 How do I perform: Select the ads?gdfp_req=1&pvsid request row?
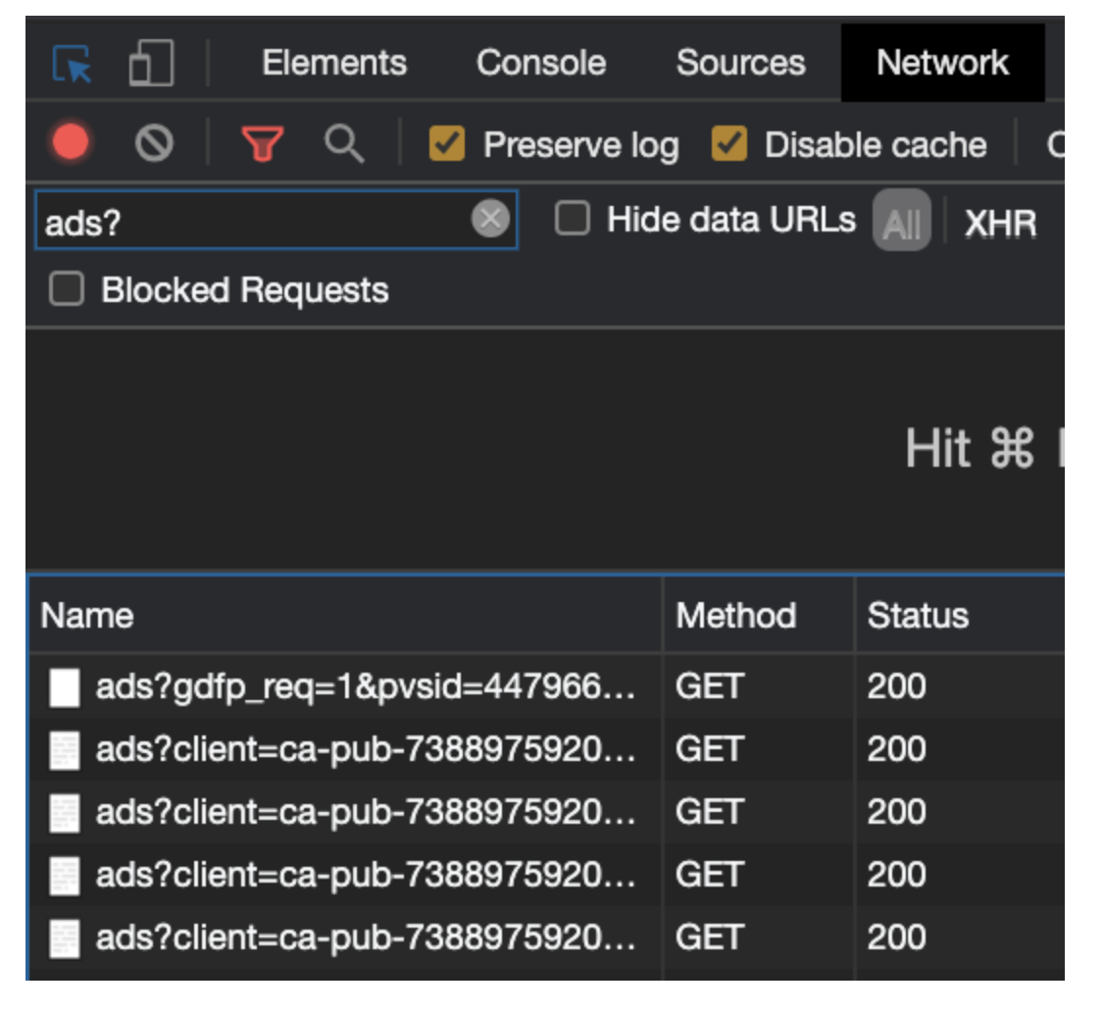coord(365,687)
